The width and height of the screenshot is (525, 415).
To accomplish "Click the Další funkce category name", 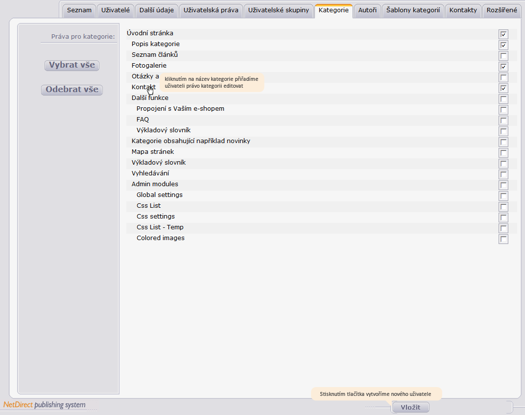I will (150, 98).
